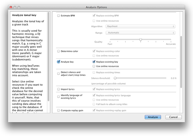Click '(percentage of possible volume)' text
This screenshot has width=193, height=136.
tap(108, 84)
